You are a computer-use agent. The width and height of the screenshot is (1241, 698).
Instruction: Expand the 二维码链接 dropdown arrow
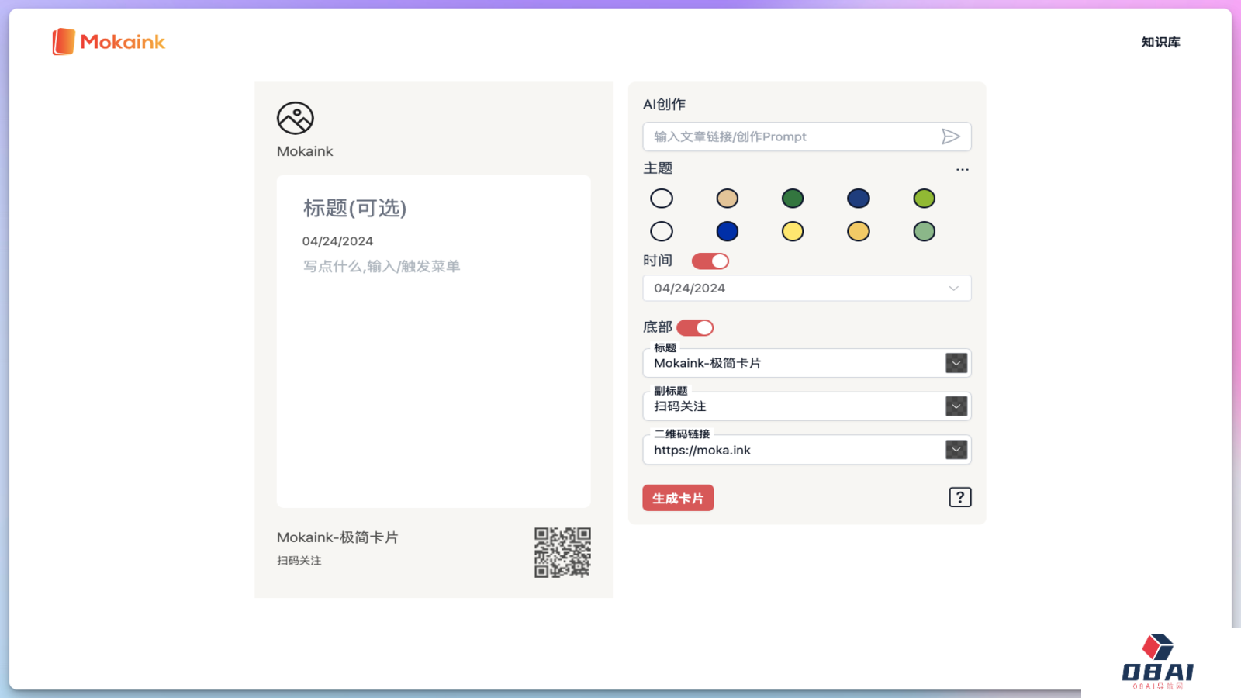(956, 450)
